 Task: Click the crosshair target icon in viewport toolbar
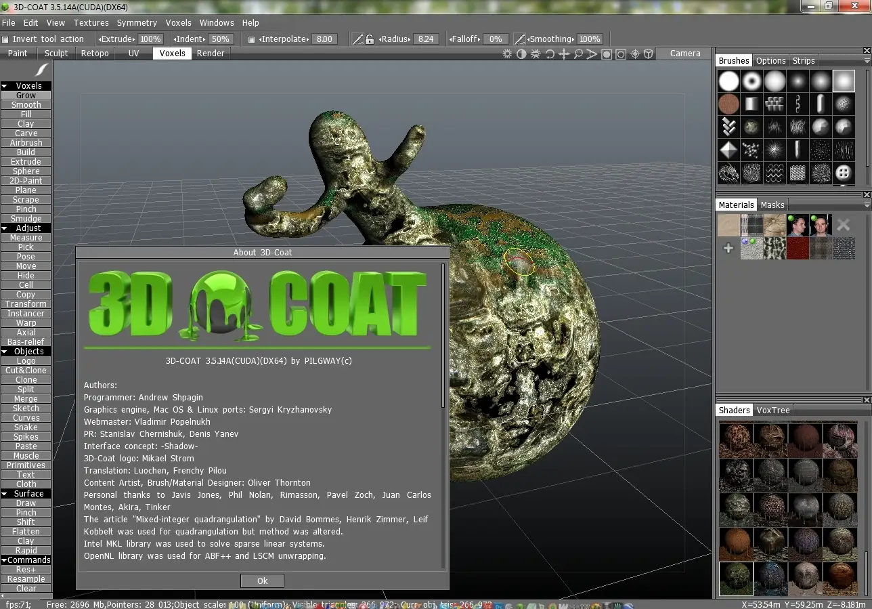(635, 54)
